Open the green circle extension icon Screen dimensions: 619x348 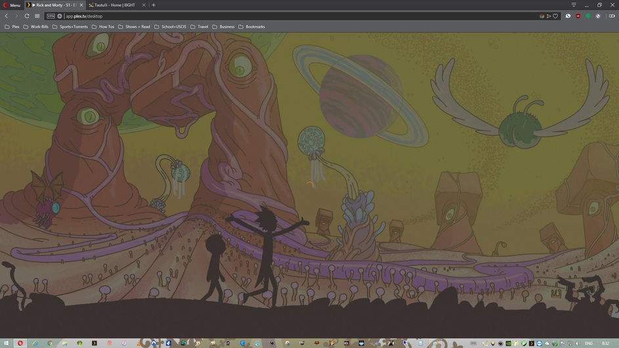click(587, 16)
